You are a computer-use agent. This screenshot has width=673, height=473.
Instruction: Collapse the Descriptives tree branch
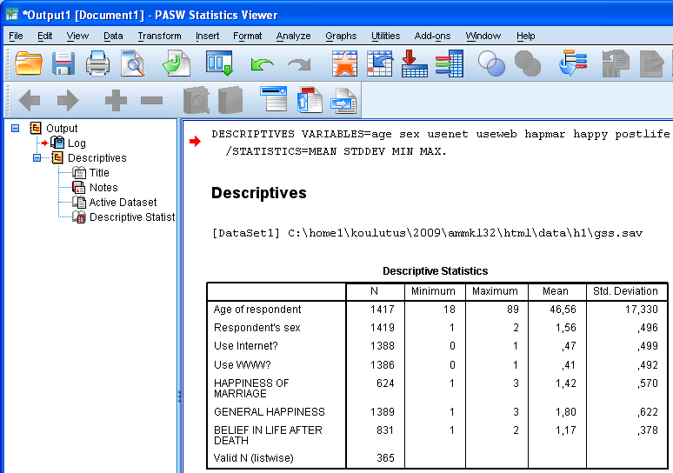pos(37,158)
